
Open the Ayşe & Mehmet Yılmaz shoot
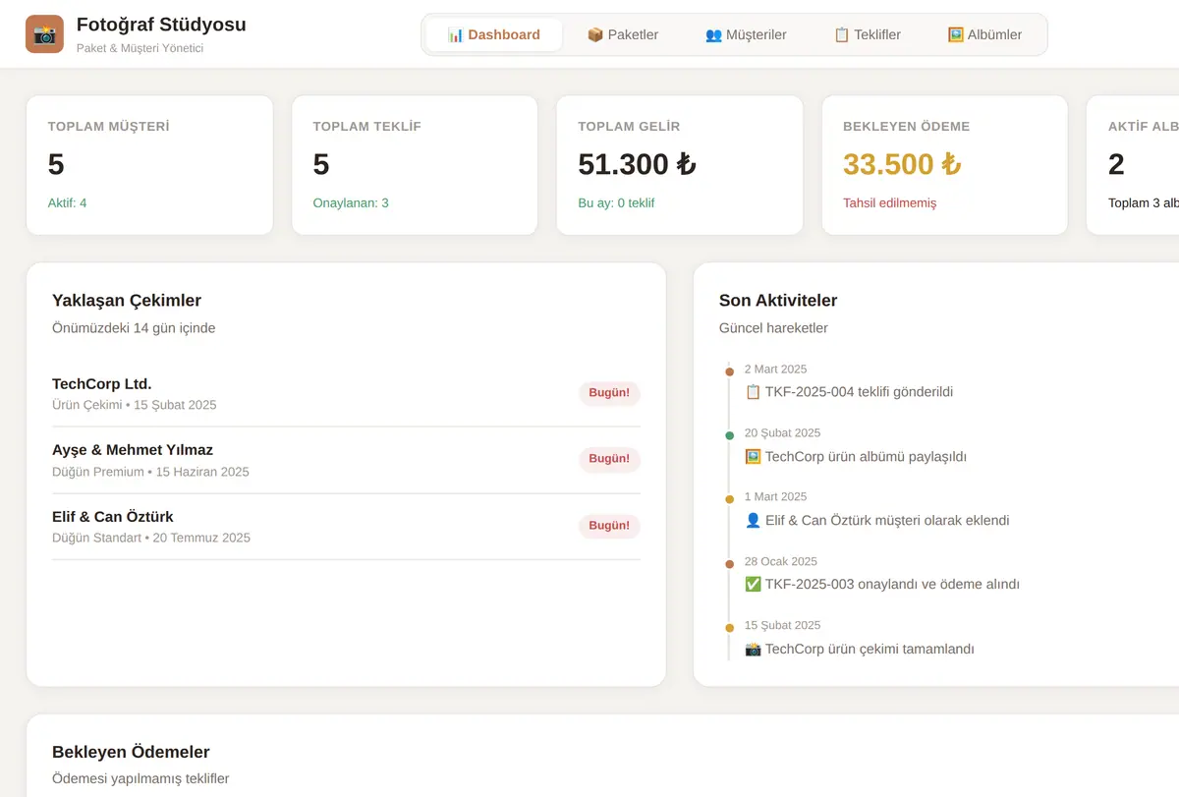click(x=346, y=460)
